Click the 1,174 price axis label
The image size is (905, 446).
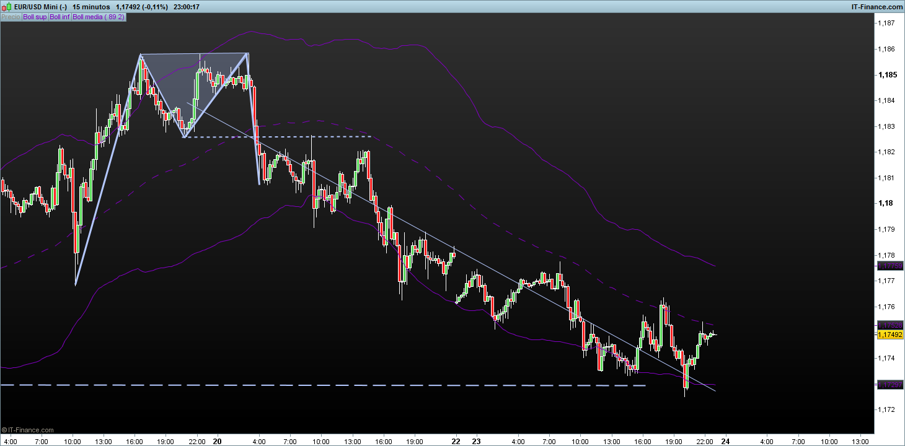[886, 358]
